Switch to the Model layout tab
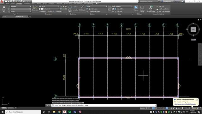Image resolution: width=202 pixels, height=114 pixels. pos(4,108)
